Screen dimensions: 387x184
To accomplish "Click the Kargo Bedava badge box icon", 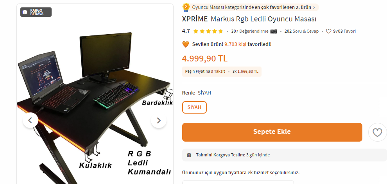I will [x=25, y=12].
